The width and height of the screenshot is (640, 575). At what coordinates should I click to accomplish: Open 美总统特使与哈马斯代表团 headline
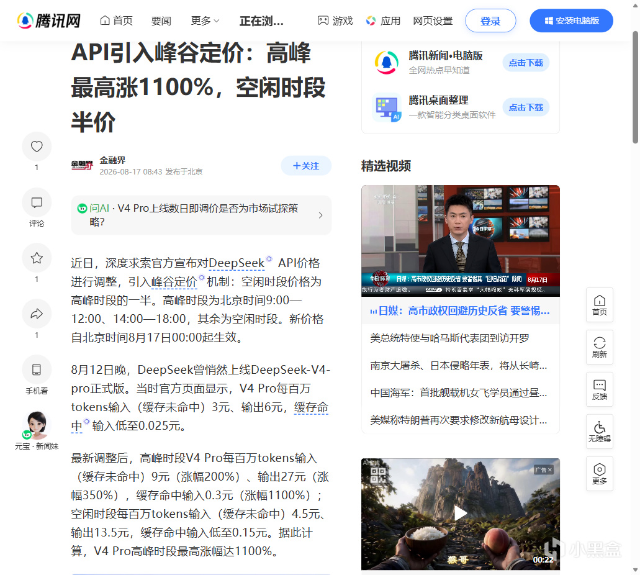[x=449, y=338]
